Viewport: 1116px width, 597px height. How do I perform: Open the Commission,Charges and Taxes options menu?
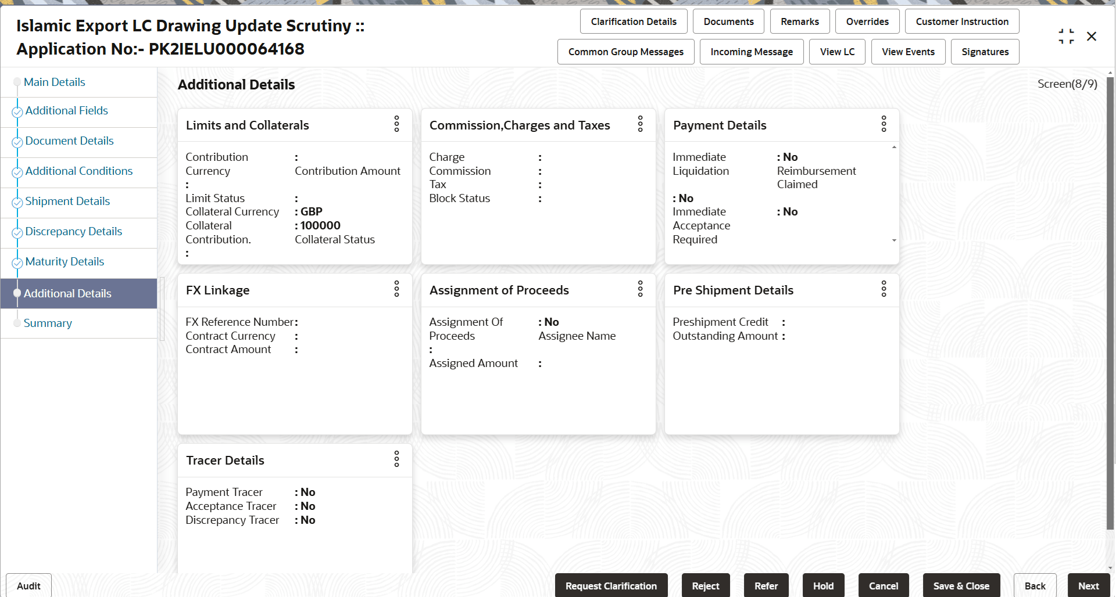(x=640, y=124)
